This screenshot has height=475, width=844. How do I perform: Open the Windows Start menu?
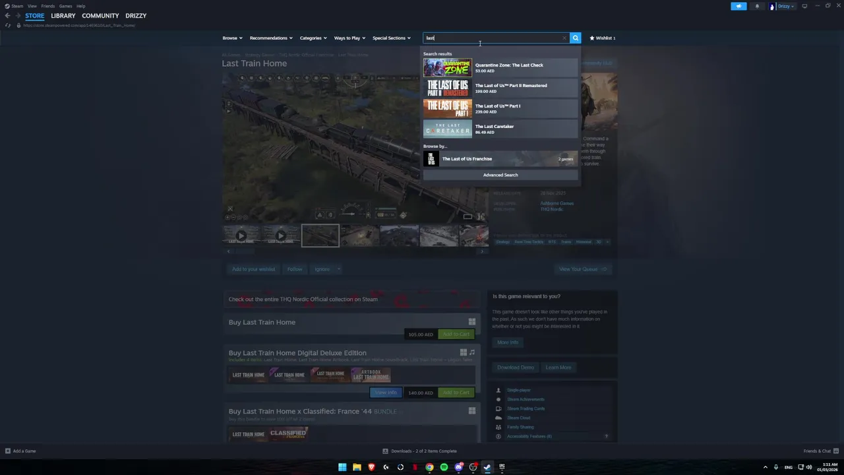point(342,467)
